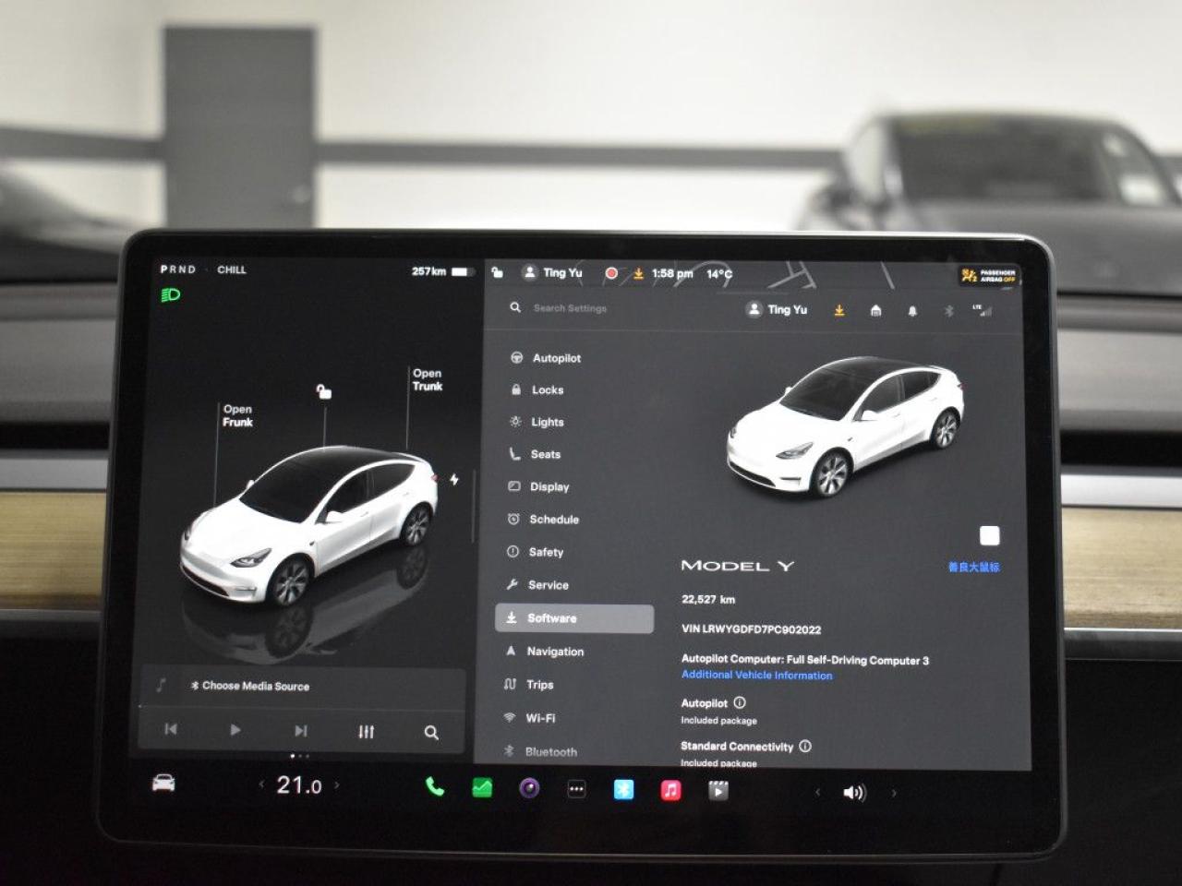Tap the CHILL drive mode label

(232, 269)
